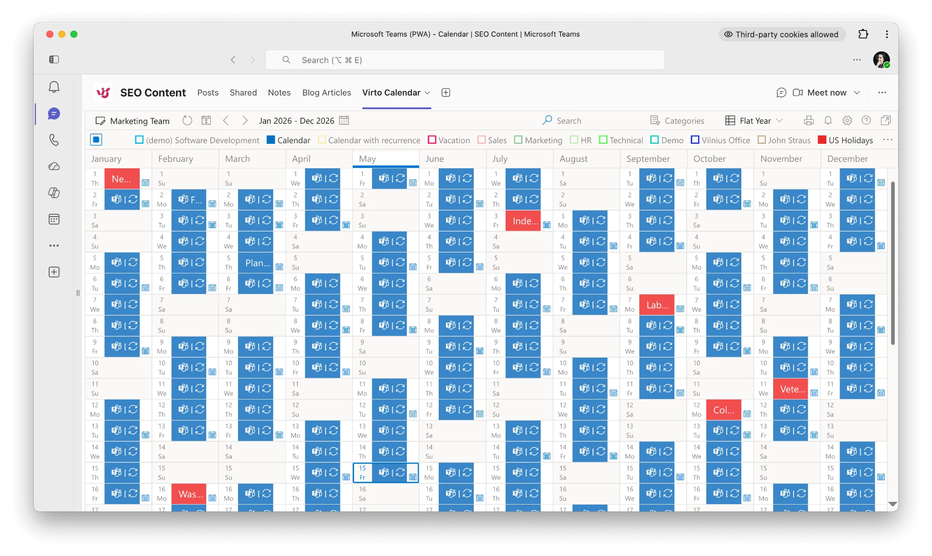Open the Vete... event on November 11
Image resolution: width=932 pixels, height=556 pixels.
tap(790, 389)
